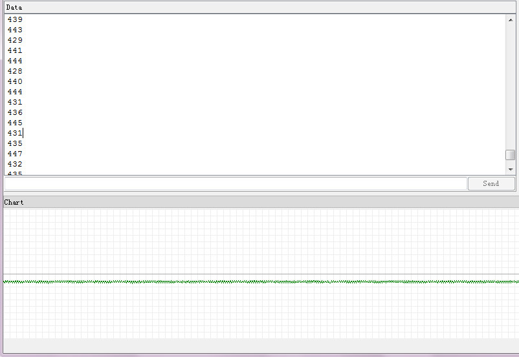Click the chart grid area above the baseline

[x=261, y=241]
